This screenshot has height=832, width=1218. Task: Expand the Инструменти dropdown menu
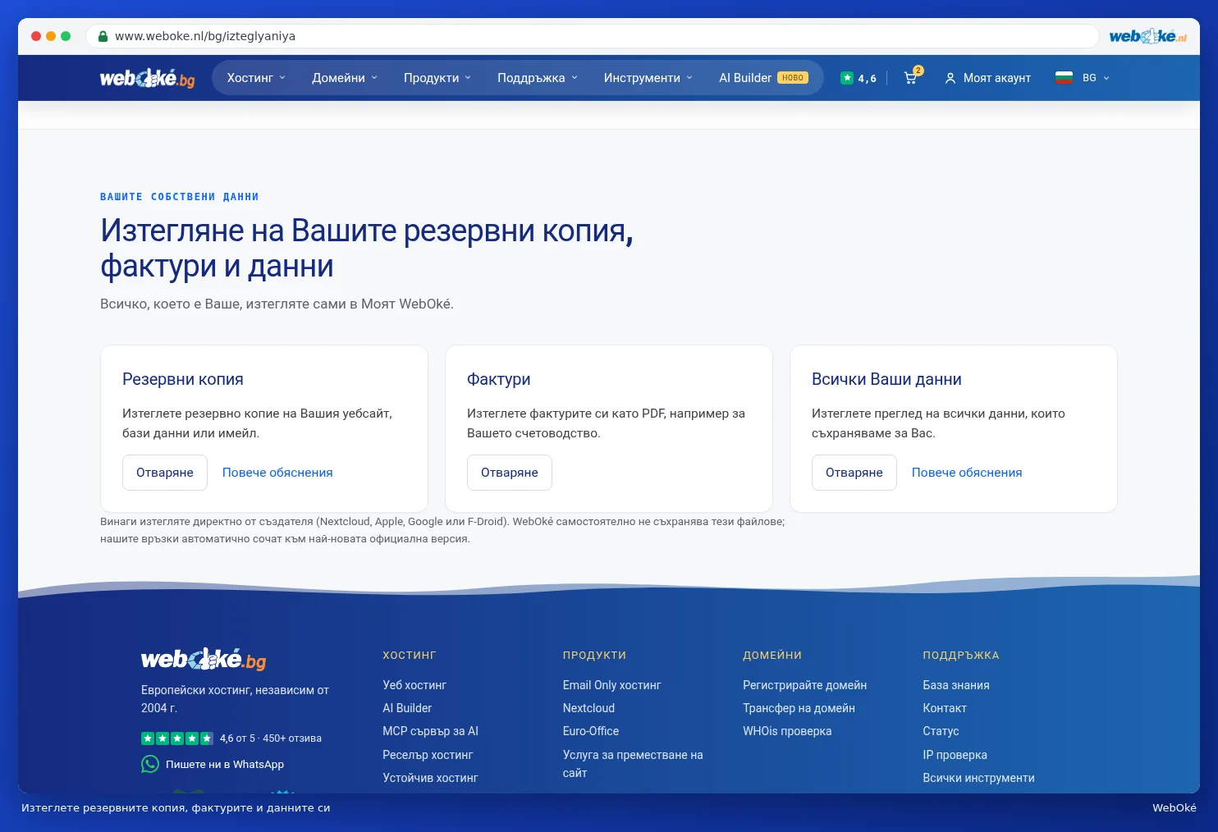coord(648,78)
